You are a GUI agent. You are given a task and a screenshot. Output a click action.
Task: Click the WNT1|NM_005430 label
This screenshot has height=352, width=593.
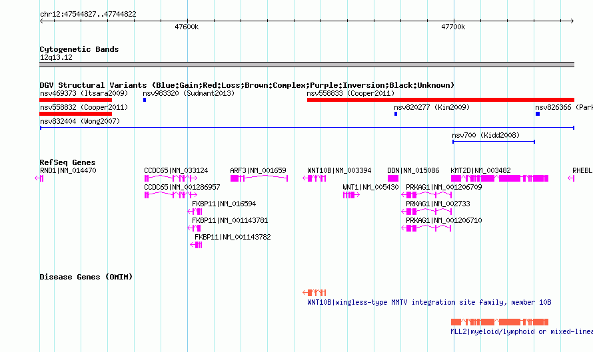[370, 188]
